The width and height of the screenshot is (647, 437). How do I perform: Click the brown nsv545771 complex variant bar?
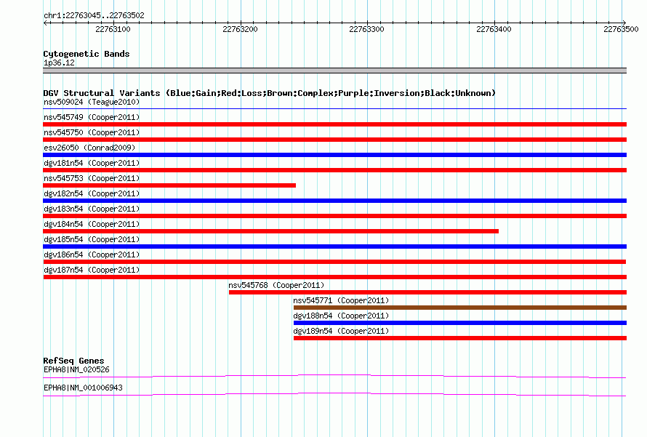[460, 308]
